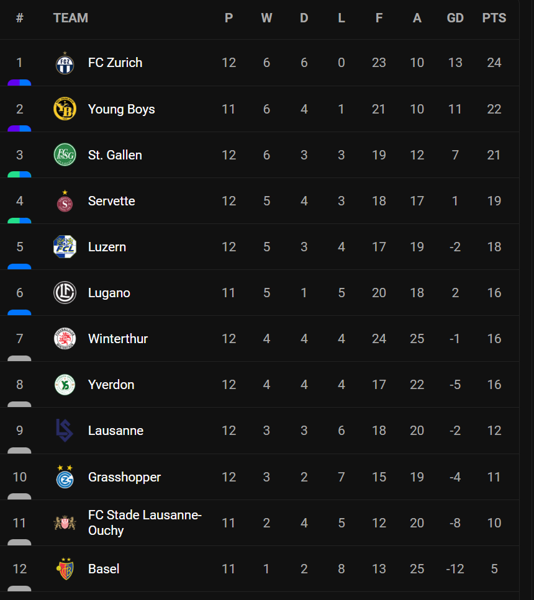534x600 pixels.
Task: Click the Winterthur team name
Action: [118, 339]
